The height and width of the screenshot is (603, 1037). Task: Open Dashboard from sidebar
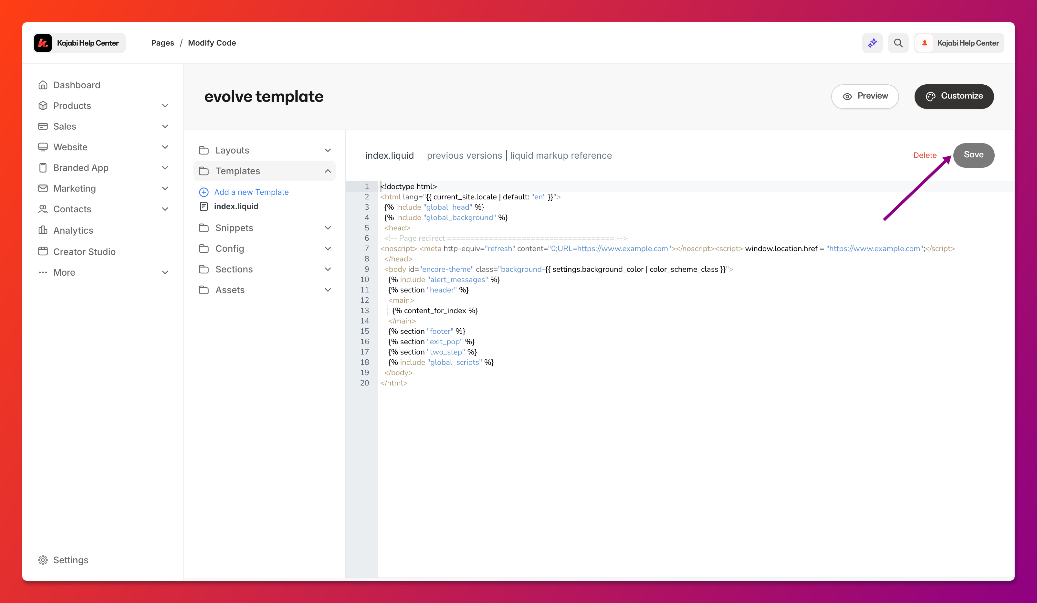[77, 85]
